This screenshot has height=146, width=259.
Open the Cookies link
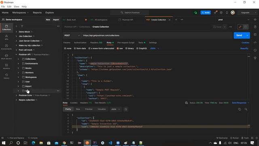click(245, 43)
